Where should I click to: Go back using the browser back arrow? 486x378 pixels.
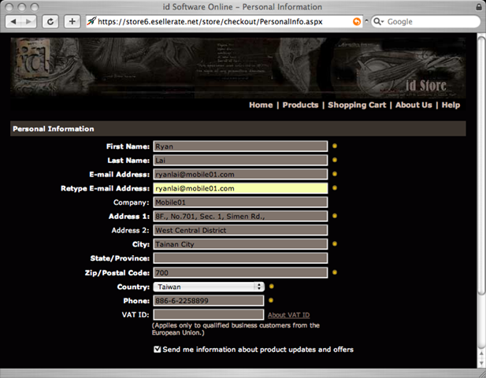13,21
